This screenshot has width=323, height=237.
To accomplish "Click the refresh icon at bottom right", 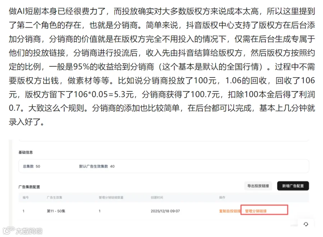I will 306,224.
